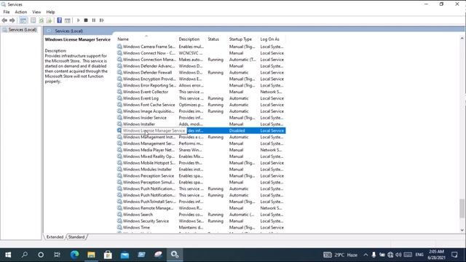Switch to the Standard tab
Image resolution: width=466 pixels, height=262 pixels.
pyautogui.click(x=76, y=237)
